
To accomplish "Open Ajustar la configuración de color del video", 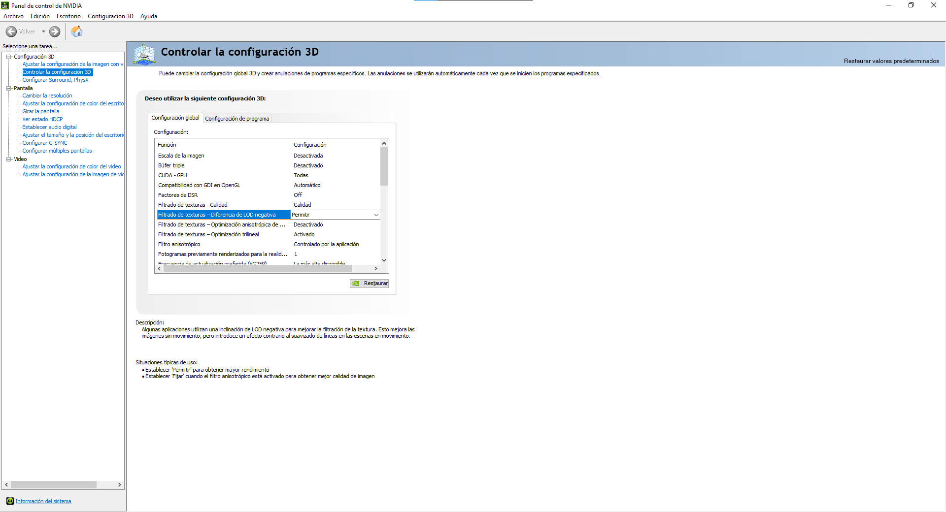I will pyautogui.click(x=71, y=166).
